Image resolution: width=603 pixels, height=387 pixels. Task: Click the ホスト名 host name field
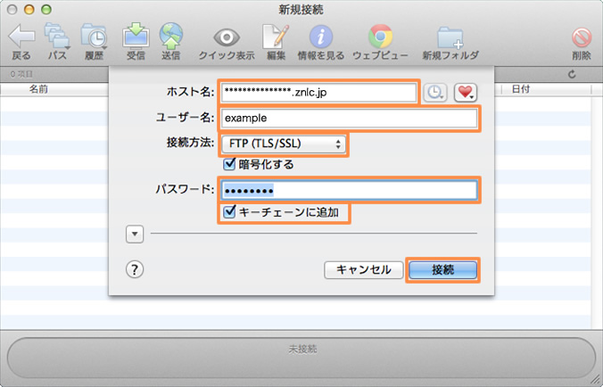click(318, 92)
